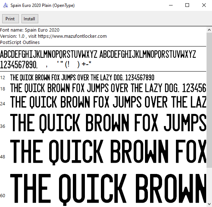This screenshot has height=207, width=212.
Task: Click the 24 point sample sentence
Action: click(108, 102)
